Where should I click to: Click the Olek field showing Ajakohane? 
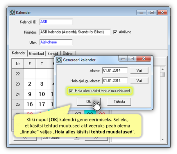tap(56, 42)
